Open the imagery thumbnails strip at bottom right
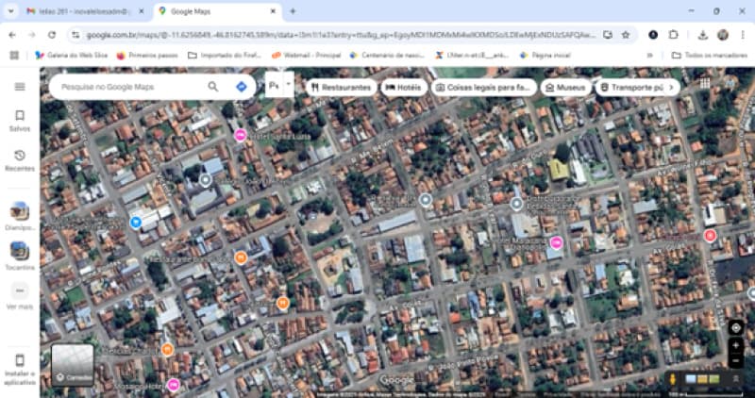The width and height of the screenshot is (755, 398). (x=702, y=379)
